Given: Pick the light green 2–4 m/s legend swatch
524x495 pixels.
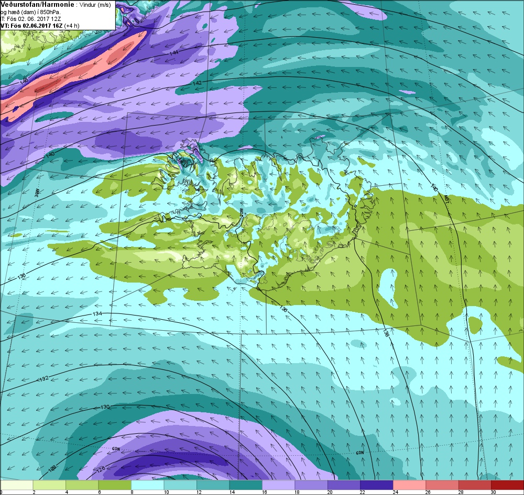Looking at the screenshot, I should click(x=49, y=485).
